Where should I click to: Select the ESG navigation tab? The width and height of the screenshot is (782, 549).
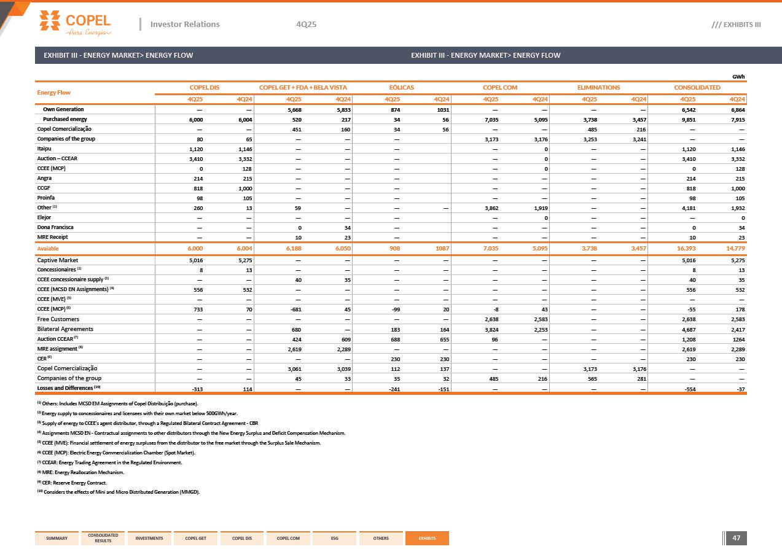tap(334, 539)
